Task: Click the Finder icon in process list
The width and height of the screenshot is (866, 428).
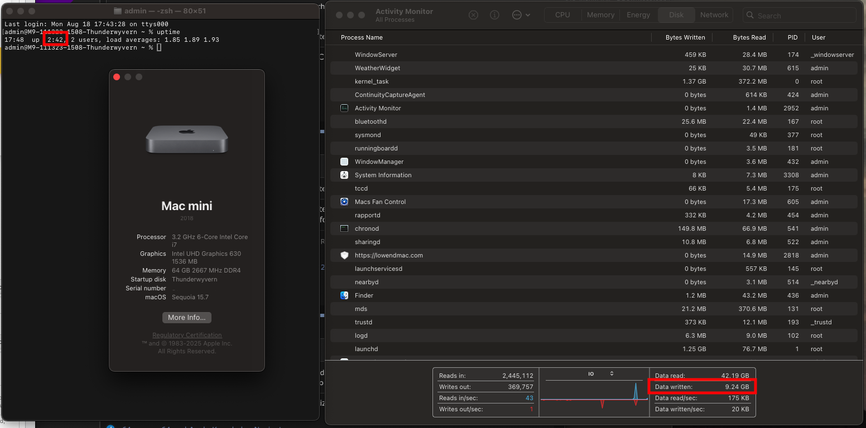Action: click(x=344, y=295)
